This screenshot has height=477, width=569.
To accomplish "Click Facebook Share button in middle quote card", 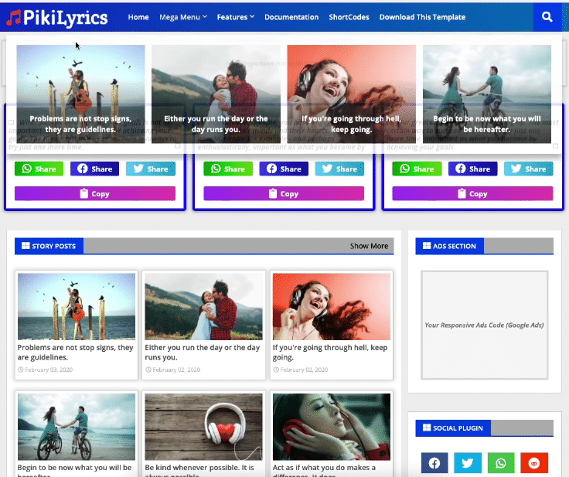I will point(284,169).
